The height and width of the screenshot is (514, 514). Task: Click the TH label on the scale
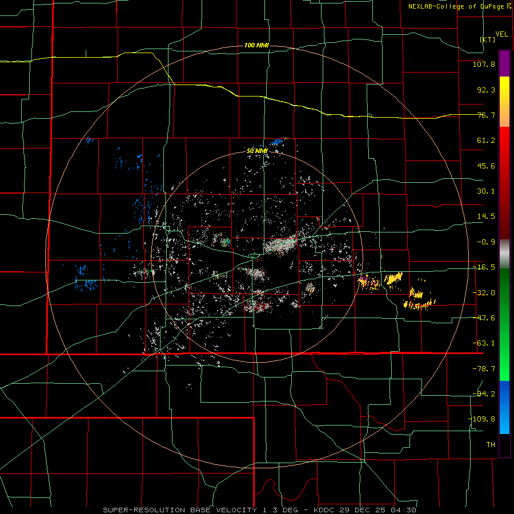tap(491, 444)
